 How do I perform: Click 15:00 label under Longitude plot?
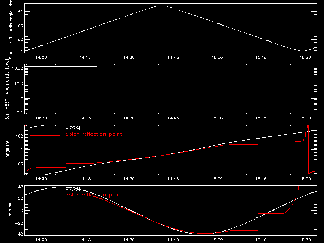coord(217,179)
